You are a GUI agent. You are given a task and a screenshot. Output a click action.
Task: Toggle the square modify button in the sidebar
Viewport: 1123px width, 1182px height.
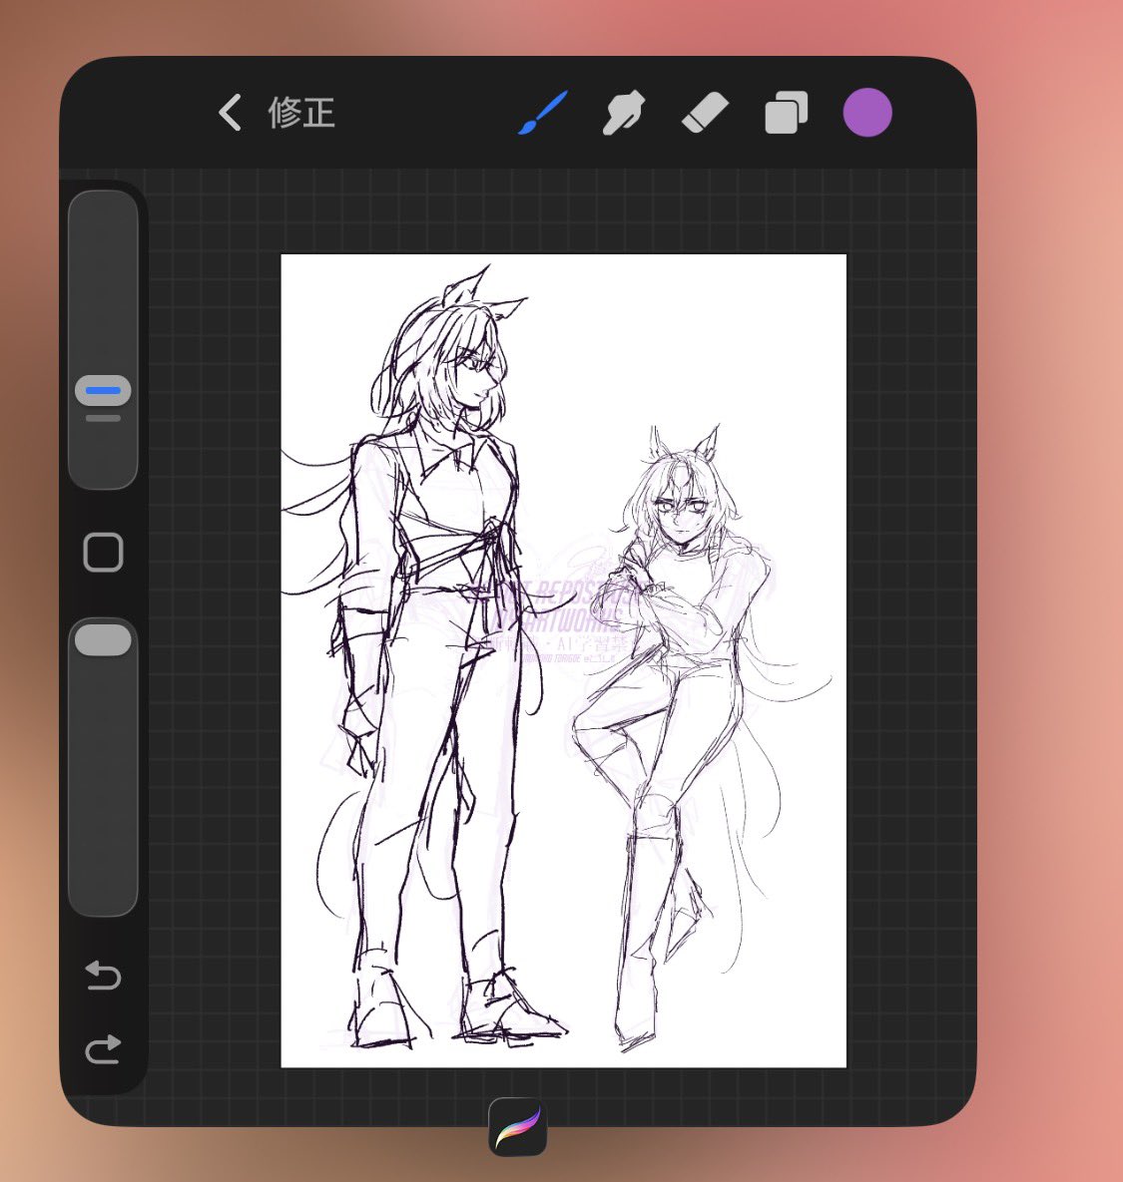(x=103, y=552)
